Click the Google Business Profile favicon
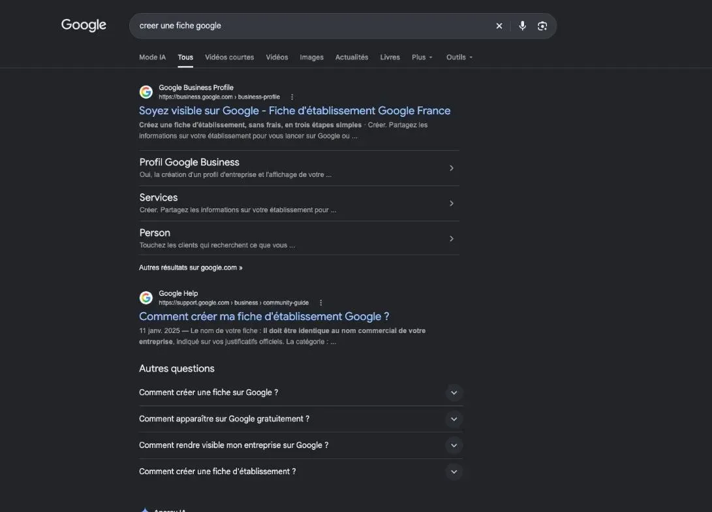Image resolution: width=712 pixels, height=512 pixels. (x=146, y=92)
